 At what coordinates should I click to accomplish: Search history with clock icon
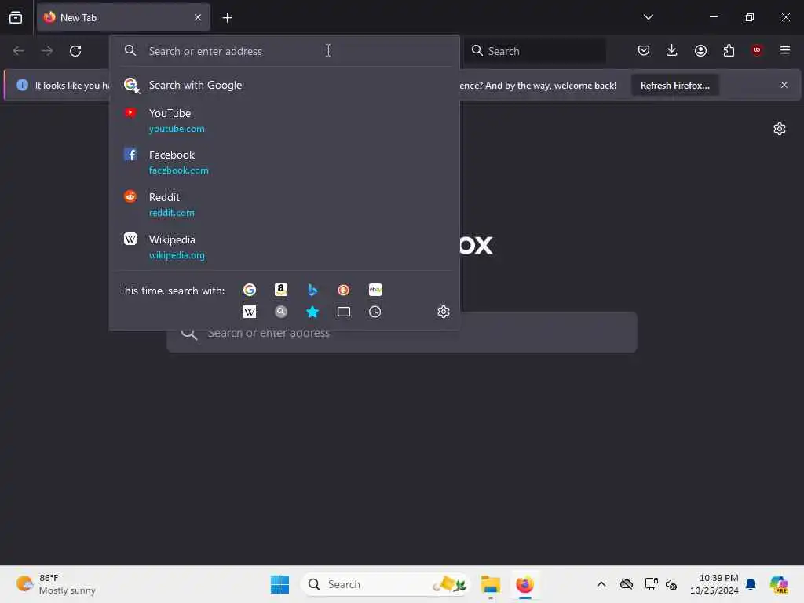coord(375,312)
